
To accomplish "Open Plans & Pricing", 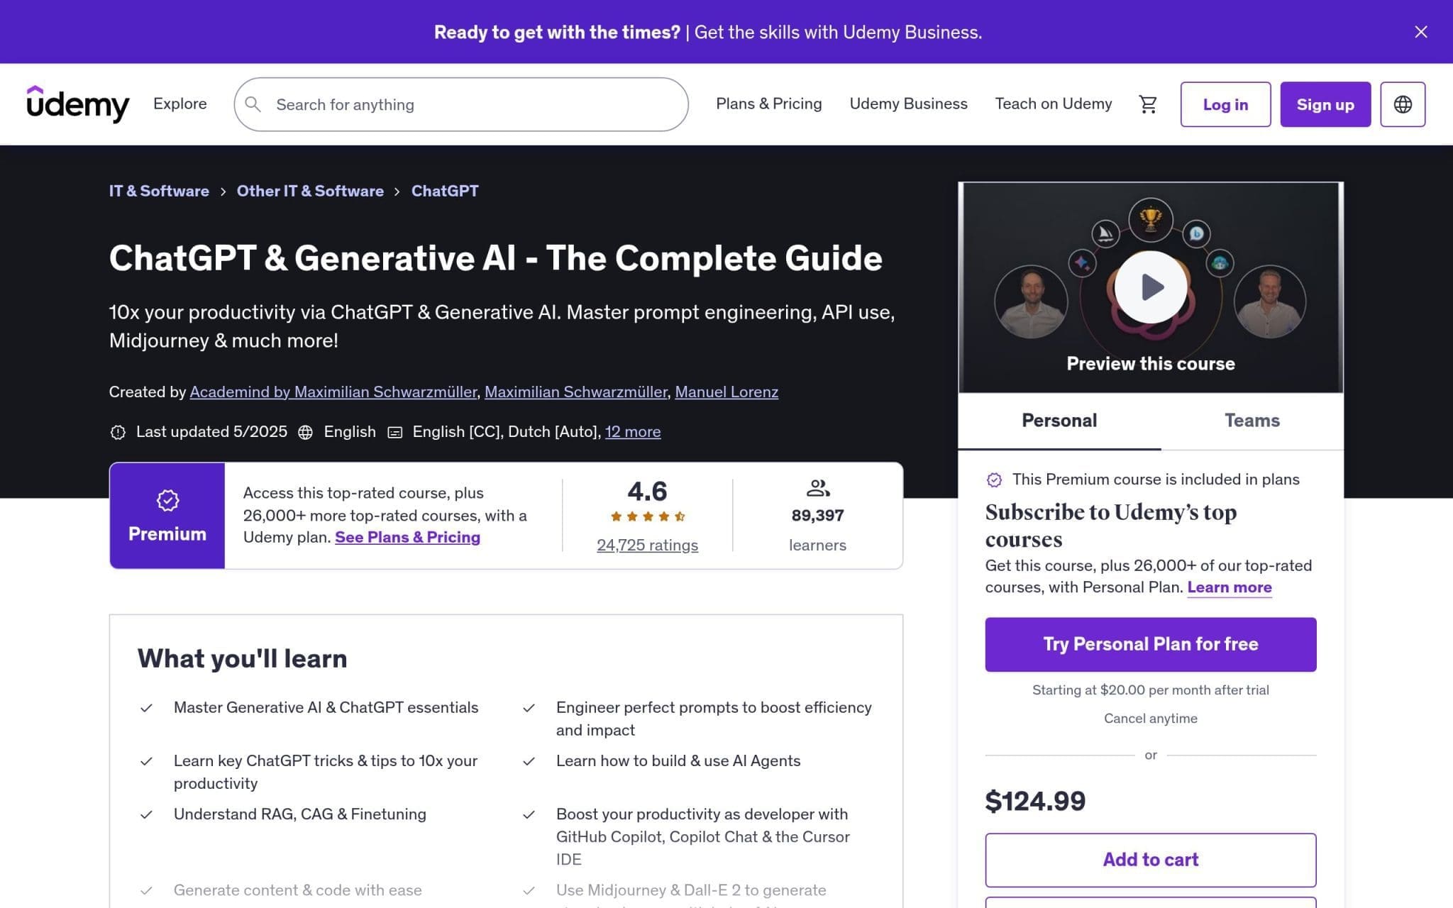I will pyautogui.click(x=768, y=104).
